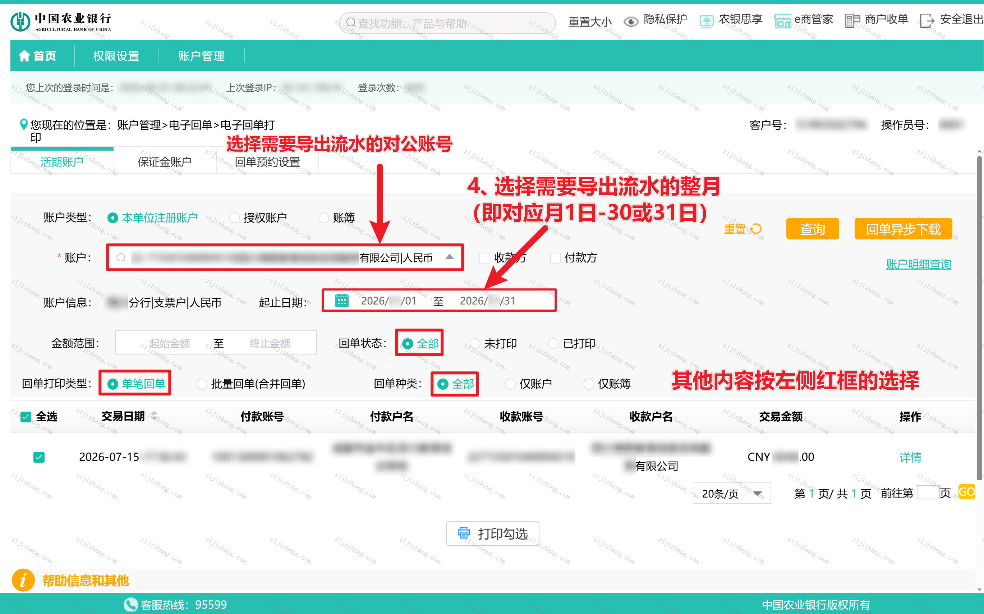Screen dimensions: 984x614
Task: Click the 安全退出 logout icon
Action: (927, 20)
